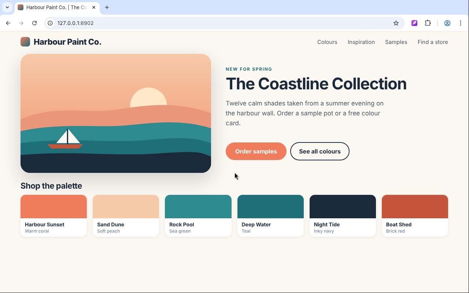Click the 'Soft peach' description text

point(108,231)
